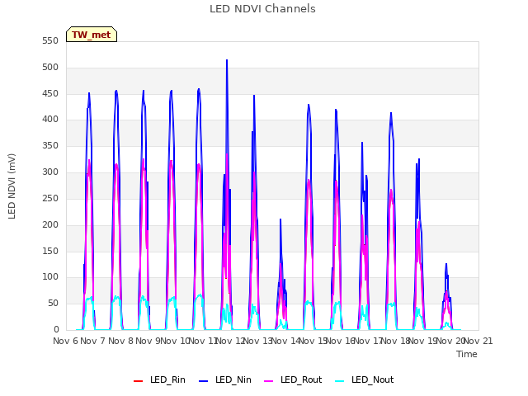
Task: Click the 100 y-axis tick label
Action: [x=50, y=277]
